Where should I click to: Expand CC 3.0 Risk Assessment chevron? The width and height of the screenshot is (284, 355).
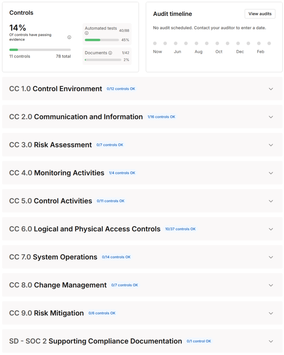(271, 145)
